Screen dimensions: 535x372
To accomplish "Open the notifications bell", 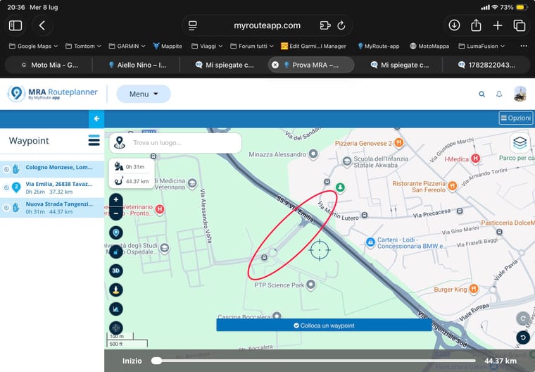I will [x=499, y=94].
